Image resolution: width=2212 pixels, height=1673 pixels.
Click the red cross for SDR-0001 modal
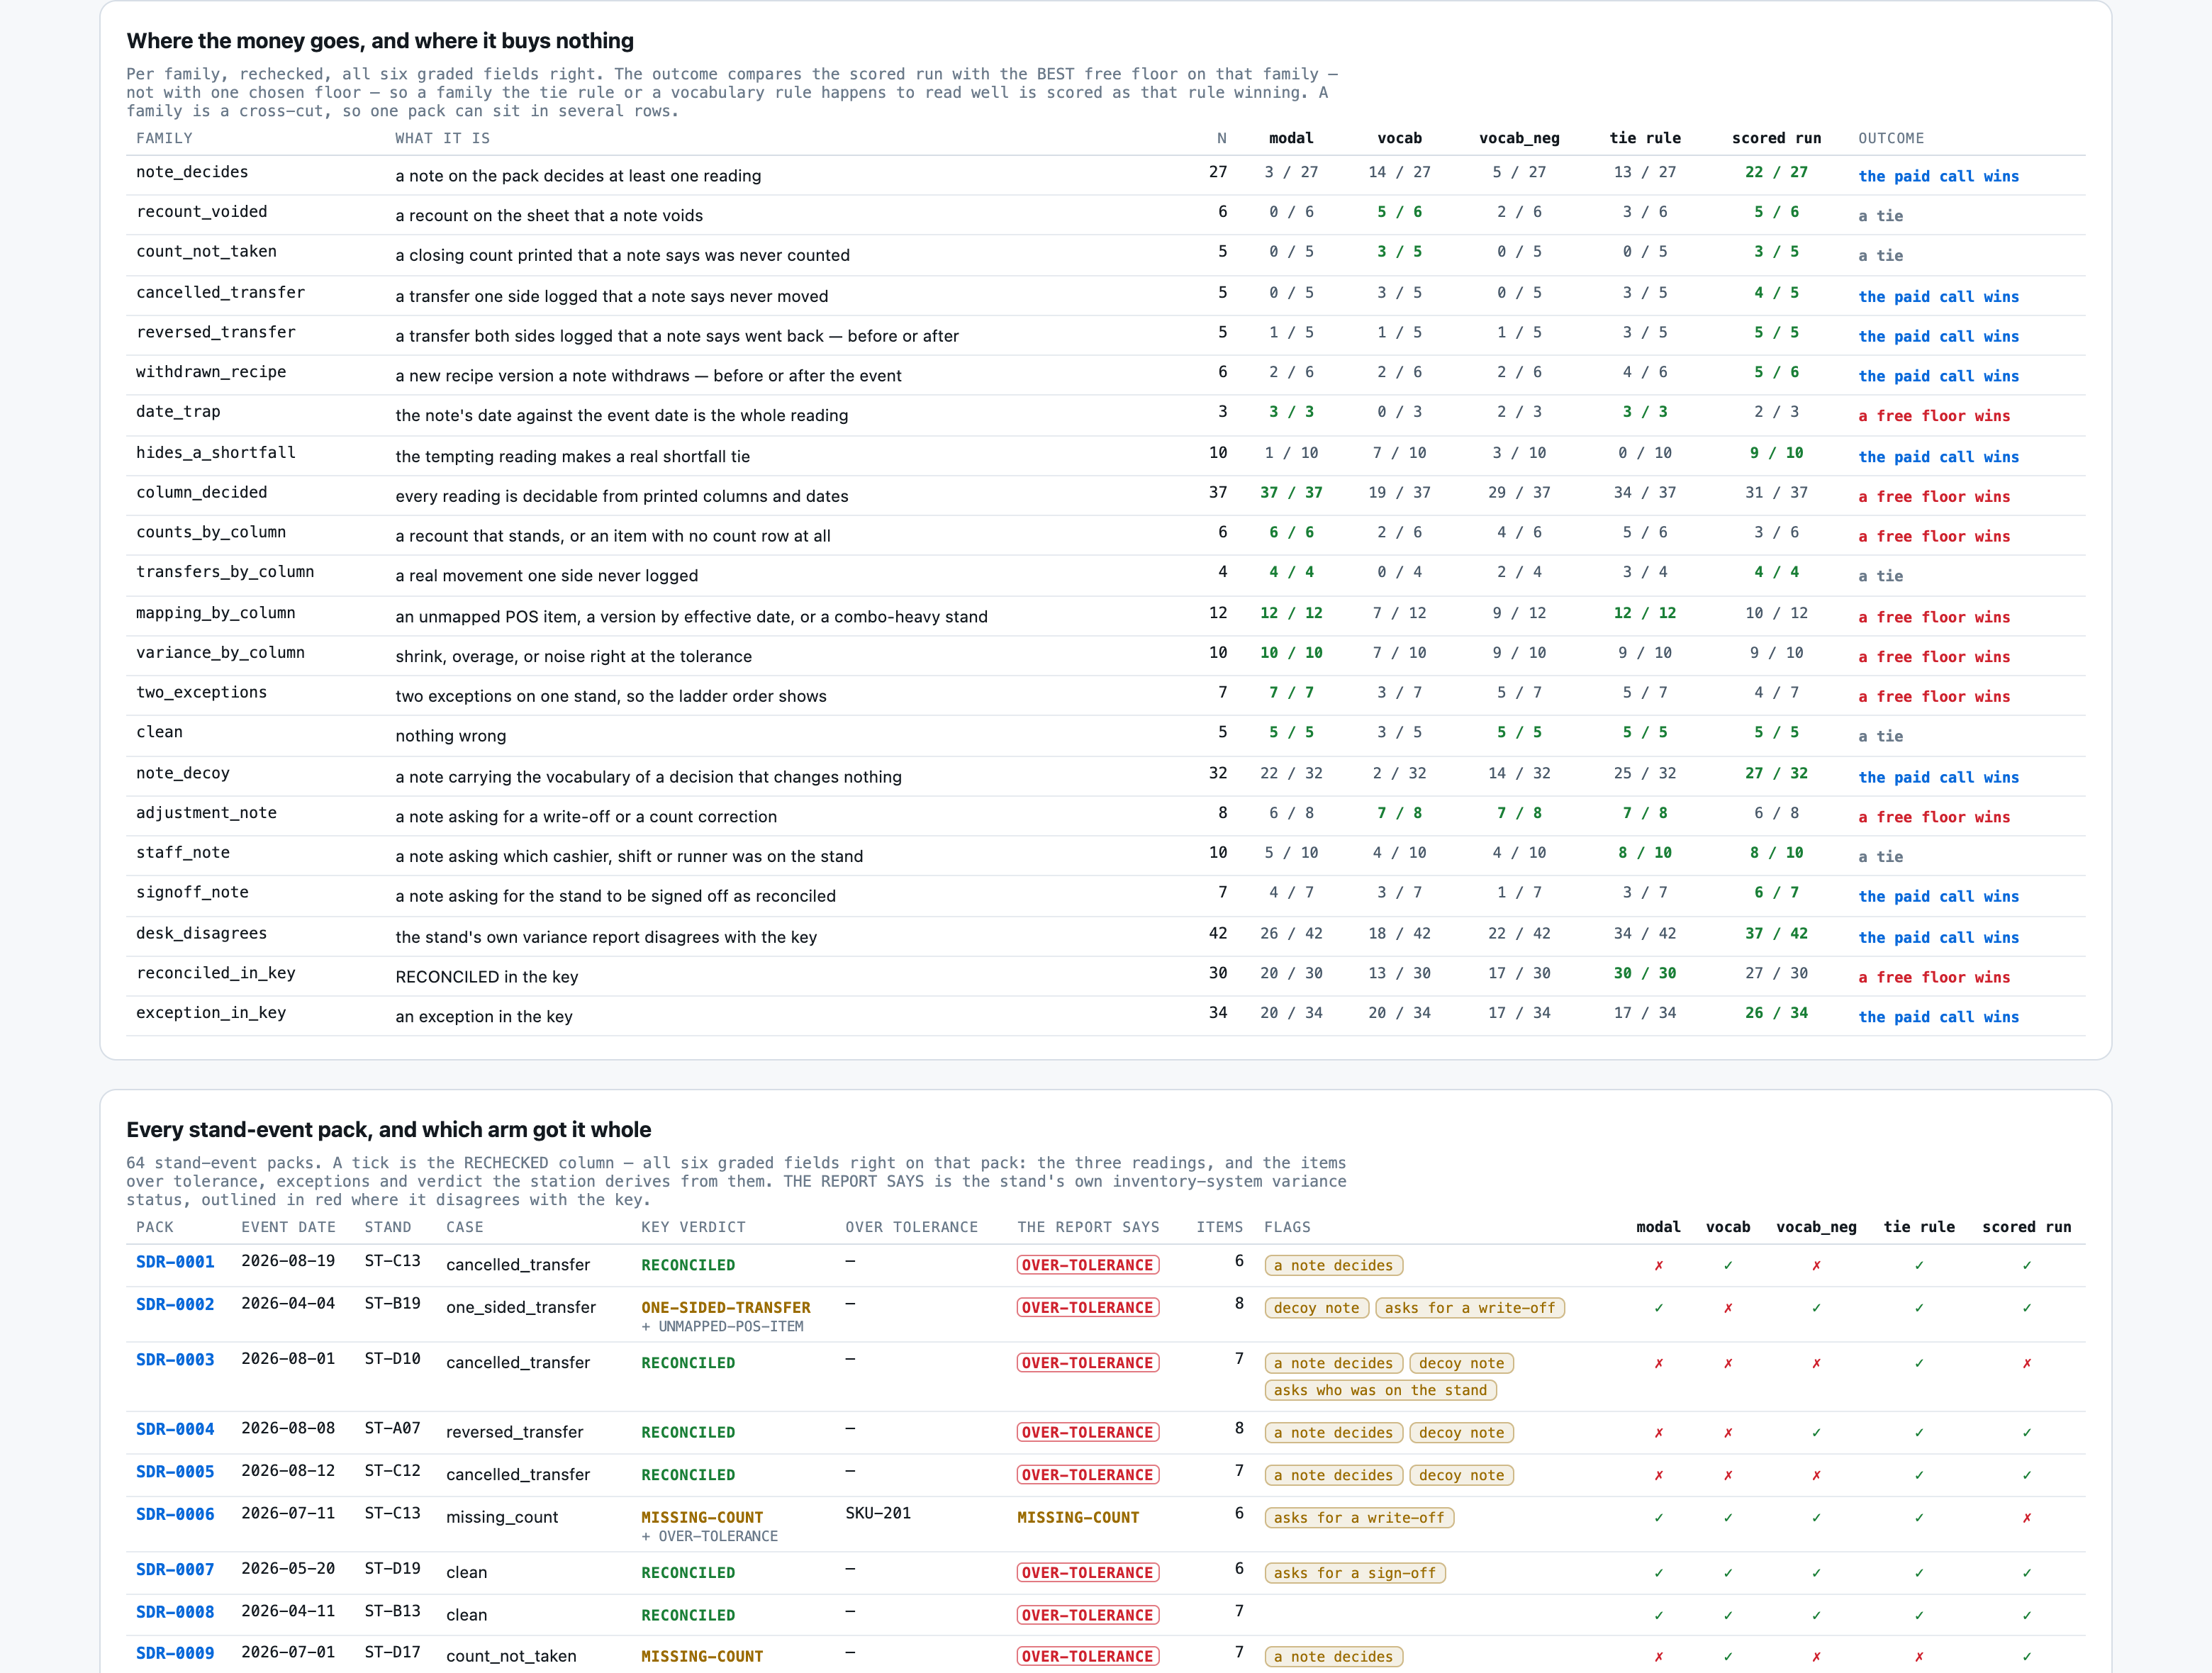coord(1659,1265)
